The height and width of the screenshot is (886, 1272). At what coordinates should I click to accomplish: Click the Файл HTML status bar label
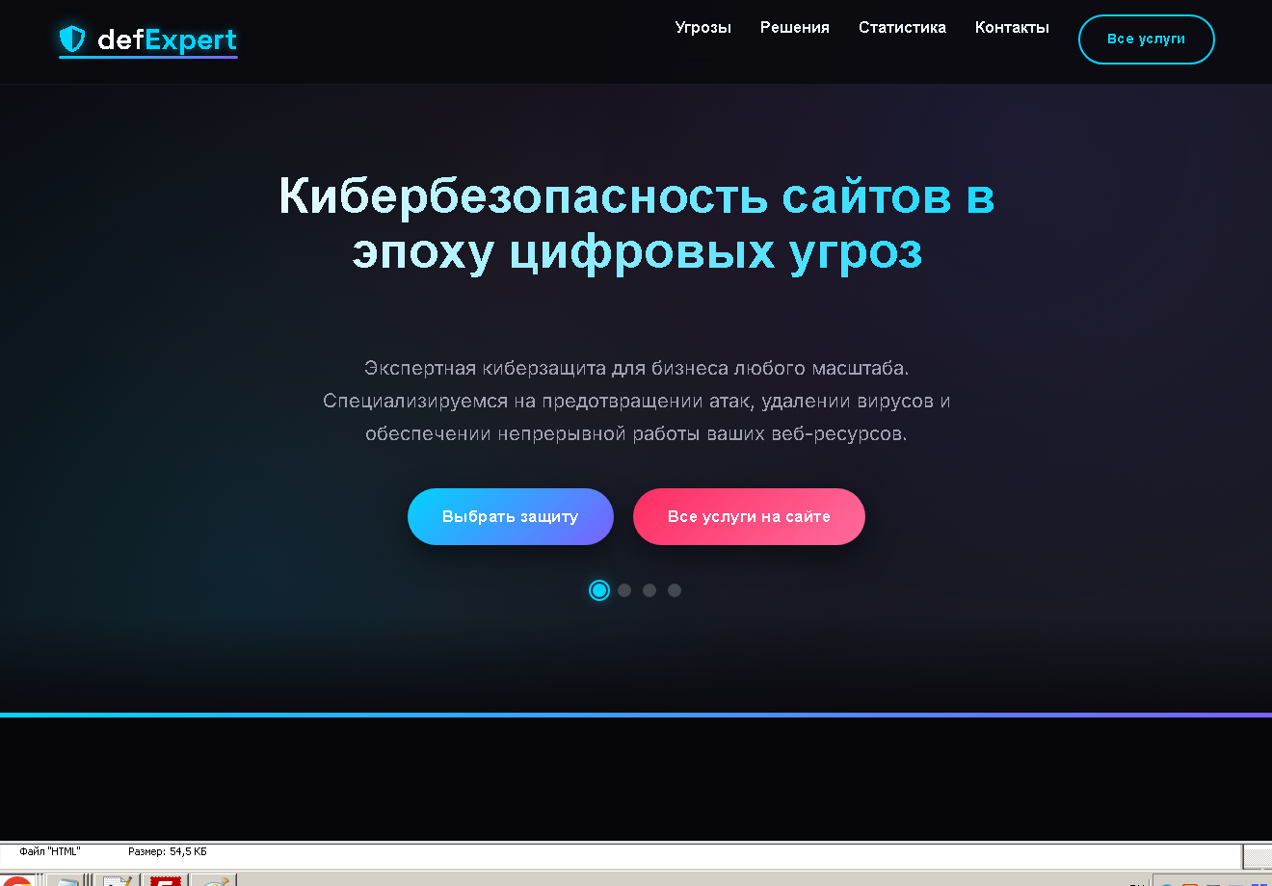pyautogui.click(x=52, y=851)
